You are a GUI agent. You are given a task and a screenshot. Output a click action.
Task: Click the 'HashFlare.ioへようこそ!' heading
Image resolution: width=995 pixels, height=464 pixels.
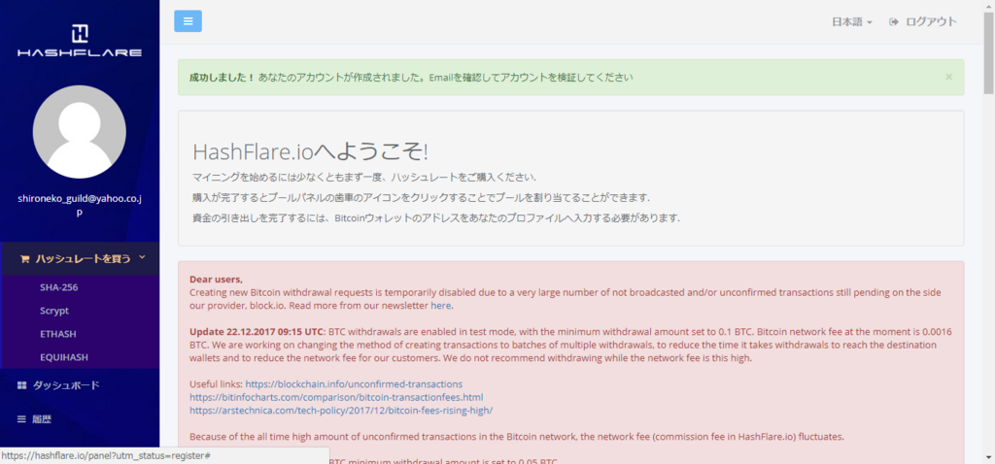(310, 151)
